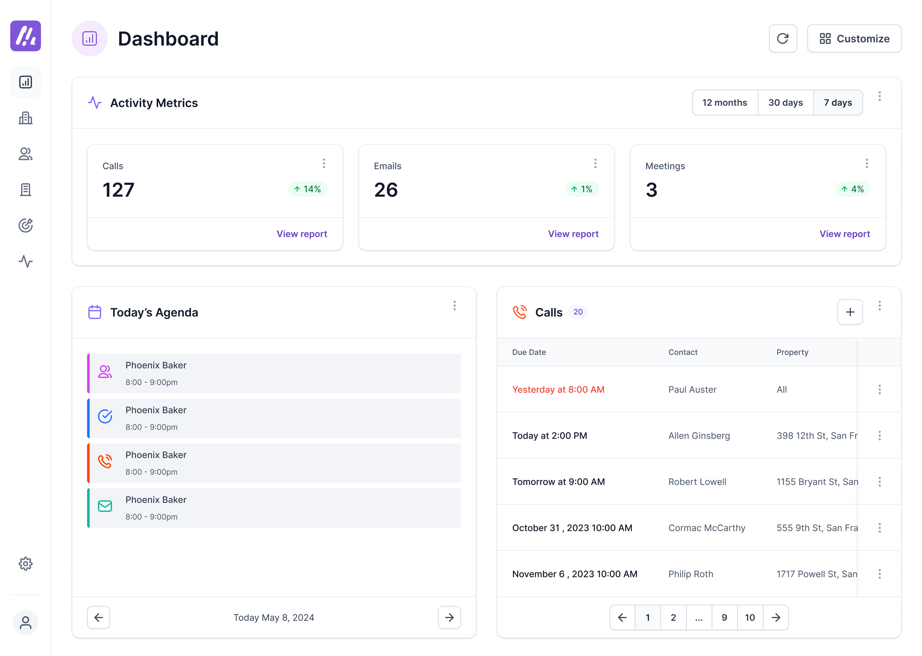
Task: Click View report under Calls metric
Action: coord(302,234)
